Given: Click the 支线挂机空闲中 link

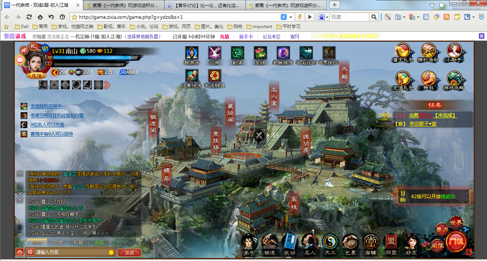Looking at the screenshot, I should click(x=46, y=106).
